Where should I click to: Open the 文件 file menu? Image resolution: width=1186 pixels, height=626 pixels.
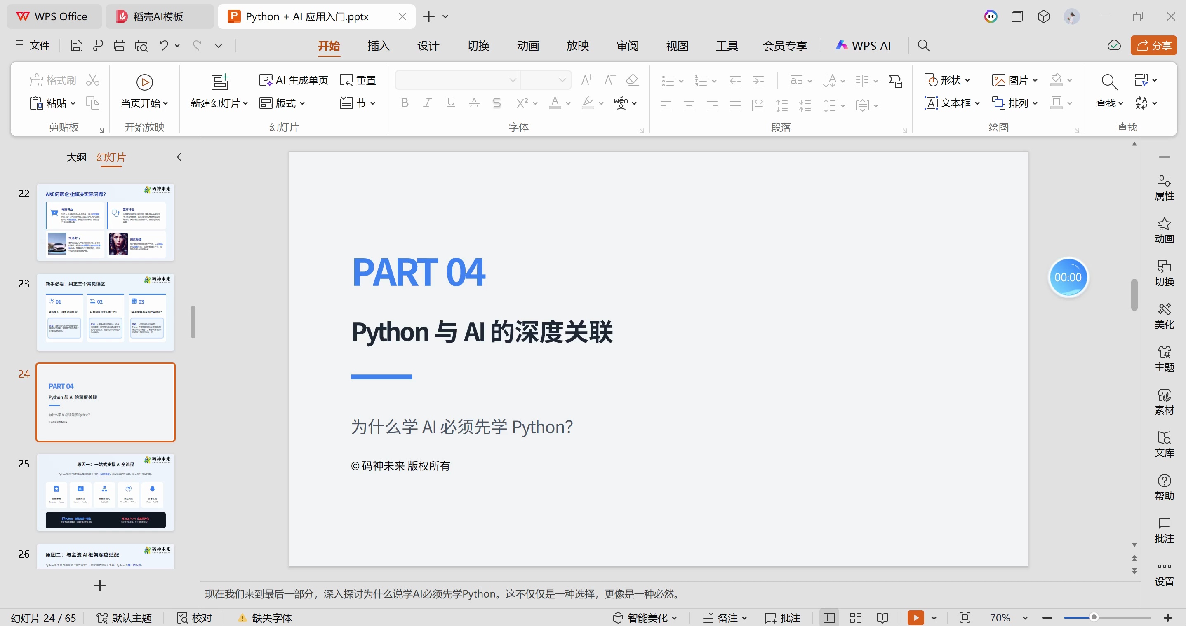[x=33, y=46]
